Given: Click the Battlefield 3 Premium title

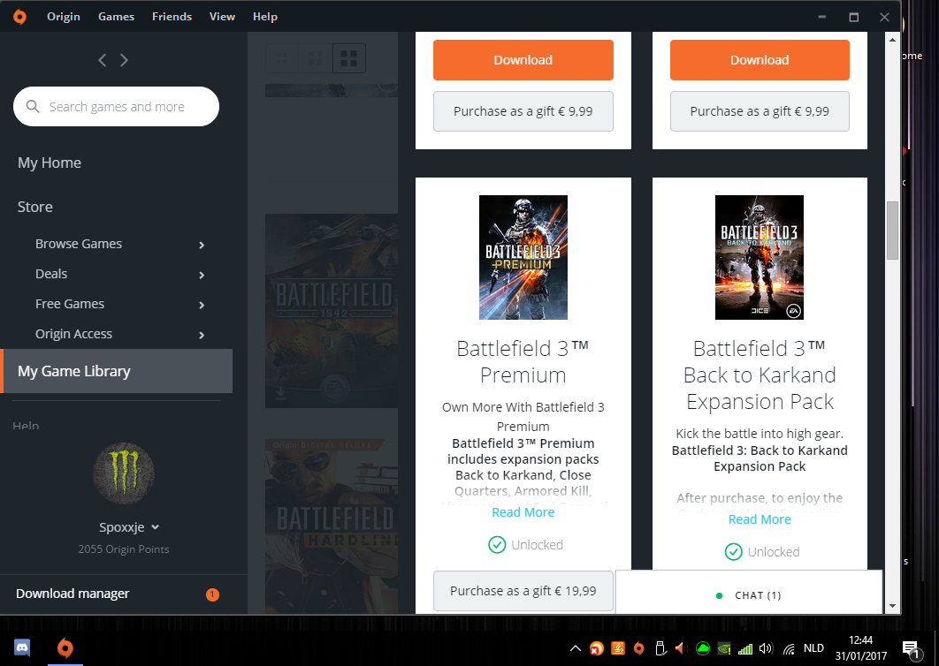Looking at the screenshot, I should point(523,361).
